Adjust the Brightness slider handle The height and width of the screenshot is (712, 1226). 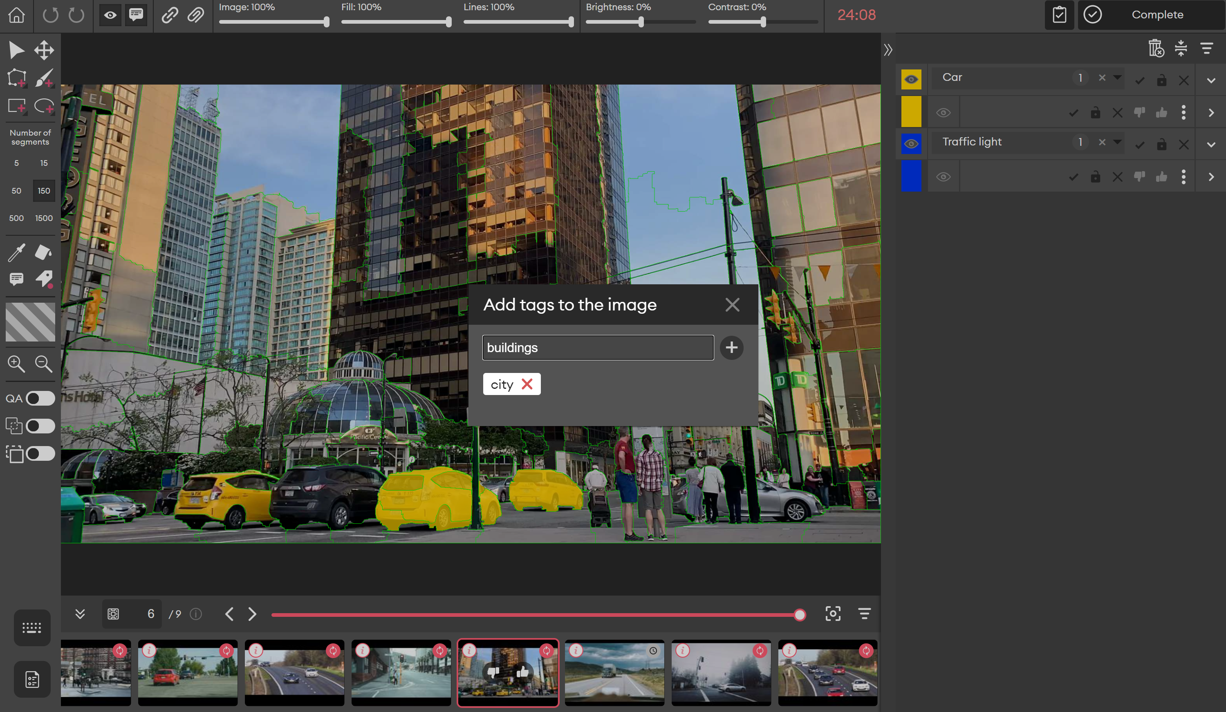641,22
